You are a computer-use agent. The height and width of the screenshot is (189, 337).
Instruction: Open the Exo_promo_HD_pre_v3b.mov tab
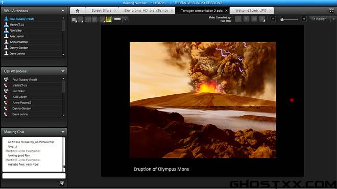146,11
